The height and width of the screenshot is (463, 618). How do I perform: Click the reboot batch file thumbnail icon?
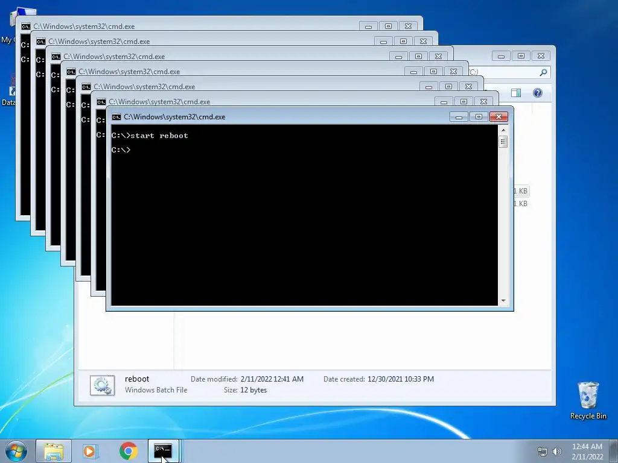103,385
